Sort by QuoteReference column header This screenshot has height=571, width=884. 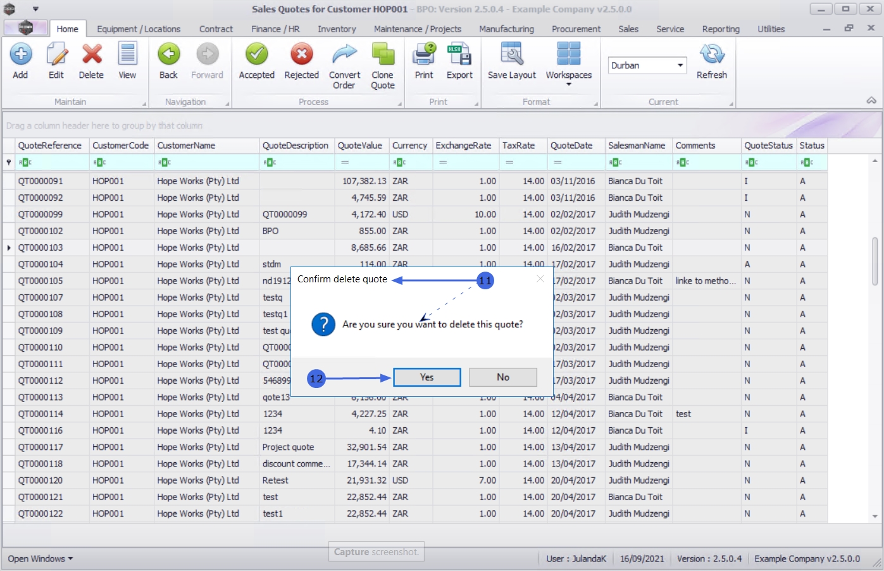pyautogui.click(x=52, y=146)
